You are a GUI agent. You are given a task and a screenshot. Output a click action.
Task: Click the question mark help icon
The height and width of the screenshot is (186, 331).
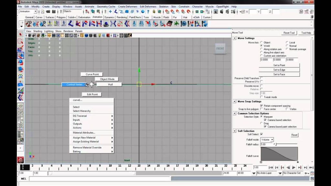tap(148, 12)
